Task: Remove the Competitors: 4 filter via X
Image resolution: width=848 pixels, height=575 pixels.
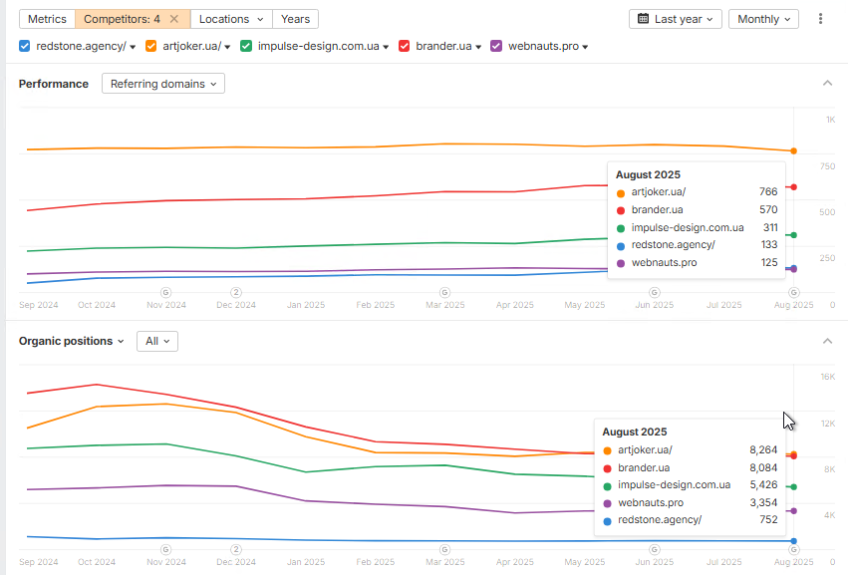Action: coord(174,19)
